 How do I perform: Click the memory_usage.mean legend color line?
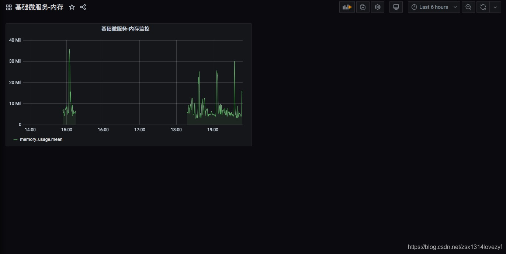(15, 140)
